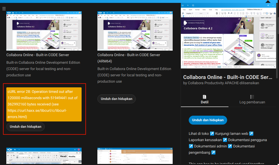The width and height of the screenshot is (279, 165).
Task: Click the Detil tab document icon
Action: pyautogui.click(x=205, y=97)
